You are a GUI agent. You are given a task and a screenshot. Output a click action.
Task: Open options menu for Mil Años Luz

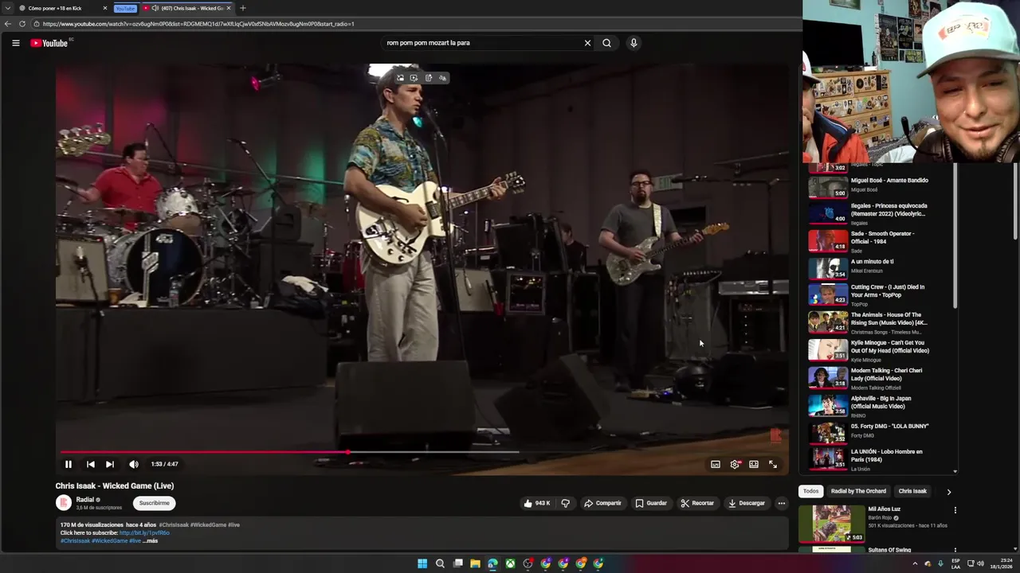(955, 510)
